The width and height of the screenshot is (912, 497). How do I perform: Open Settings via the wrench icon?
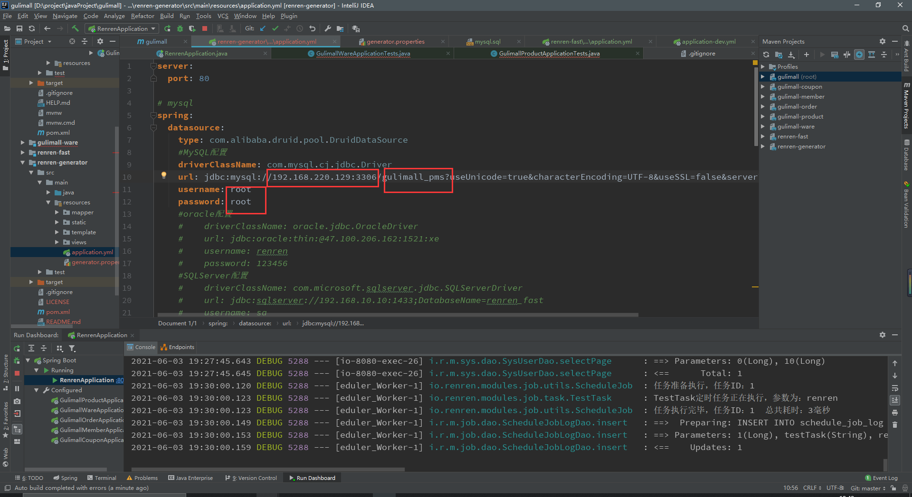click(x=328, y=28)
